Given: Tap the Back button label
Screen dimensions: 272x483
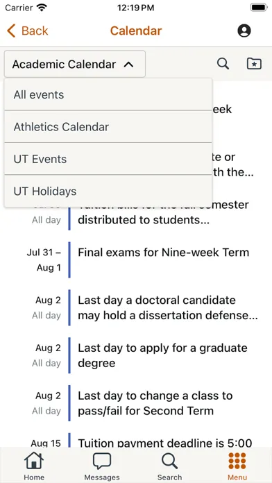Looking at the screenshot, I should [x=35, y=31].
